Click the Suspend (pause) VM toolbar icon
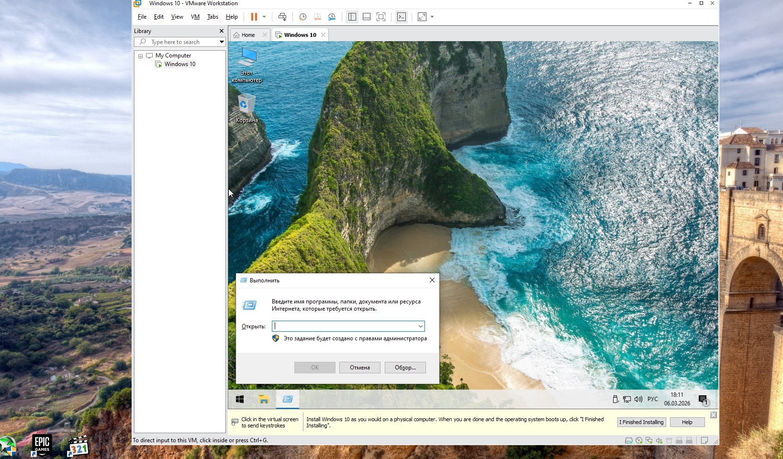Screen dimensions: 783x459 click(x=254, y=17)
